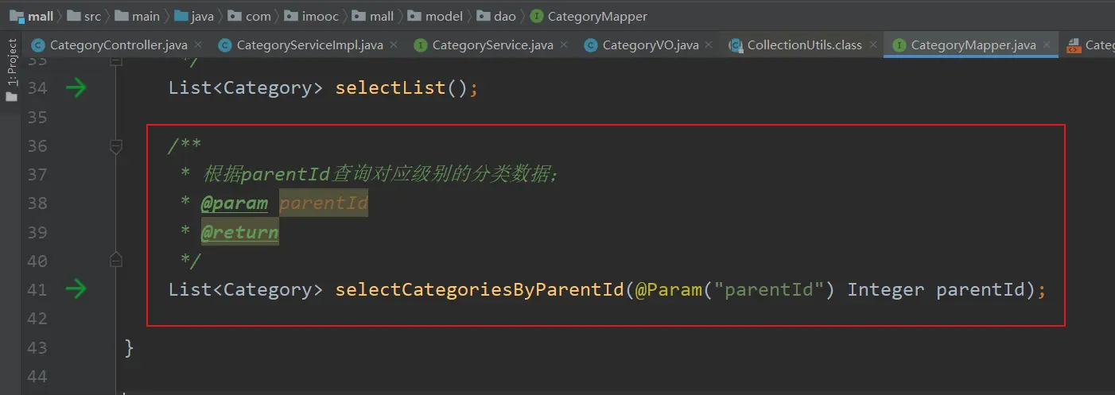Click the dao breadcrumb package
Image resolution: width=1115 pixels, height=395 pixels.
497,16
